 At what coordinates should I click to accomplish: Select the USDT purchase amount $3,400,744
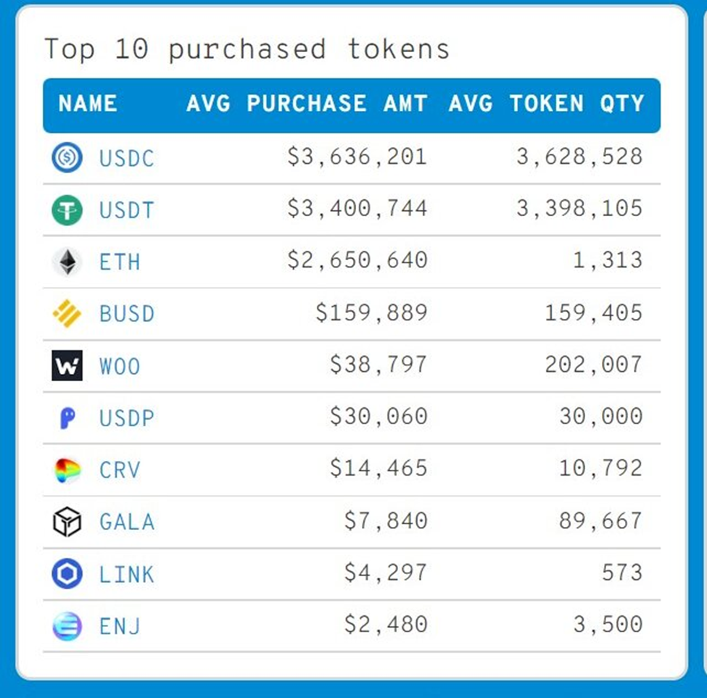click(x=357, y=209)
